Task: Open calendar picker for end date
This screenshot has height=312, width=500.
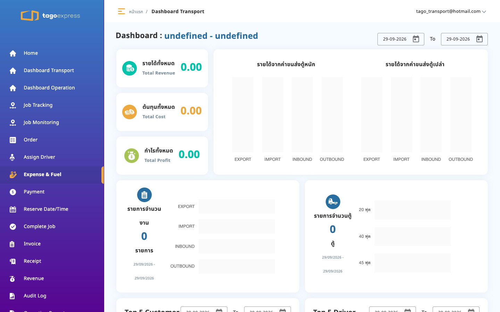Action: pyautogui.click(x=479, y=39)
